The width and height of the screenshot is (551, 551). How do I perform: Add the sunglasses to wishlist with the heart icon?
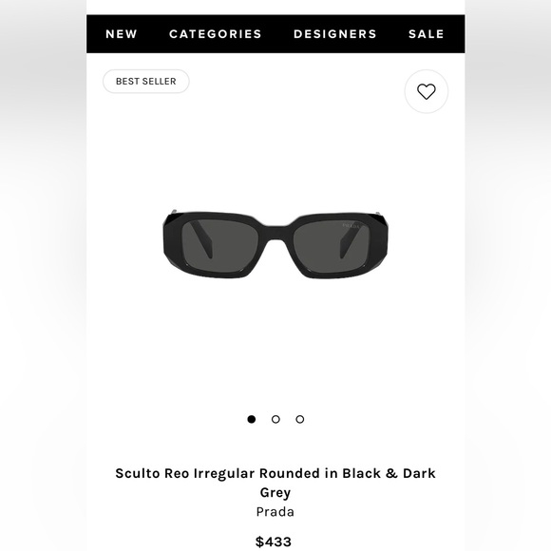(x=426, y=91)
